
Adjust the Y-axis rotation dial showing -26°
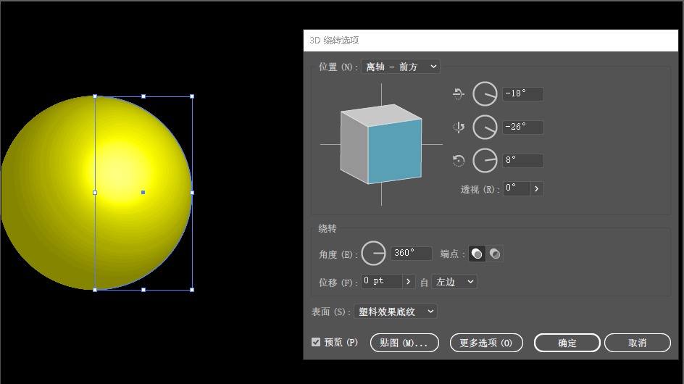coord(485,127)
